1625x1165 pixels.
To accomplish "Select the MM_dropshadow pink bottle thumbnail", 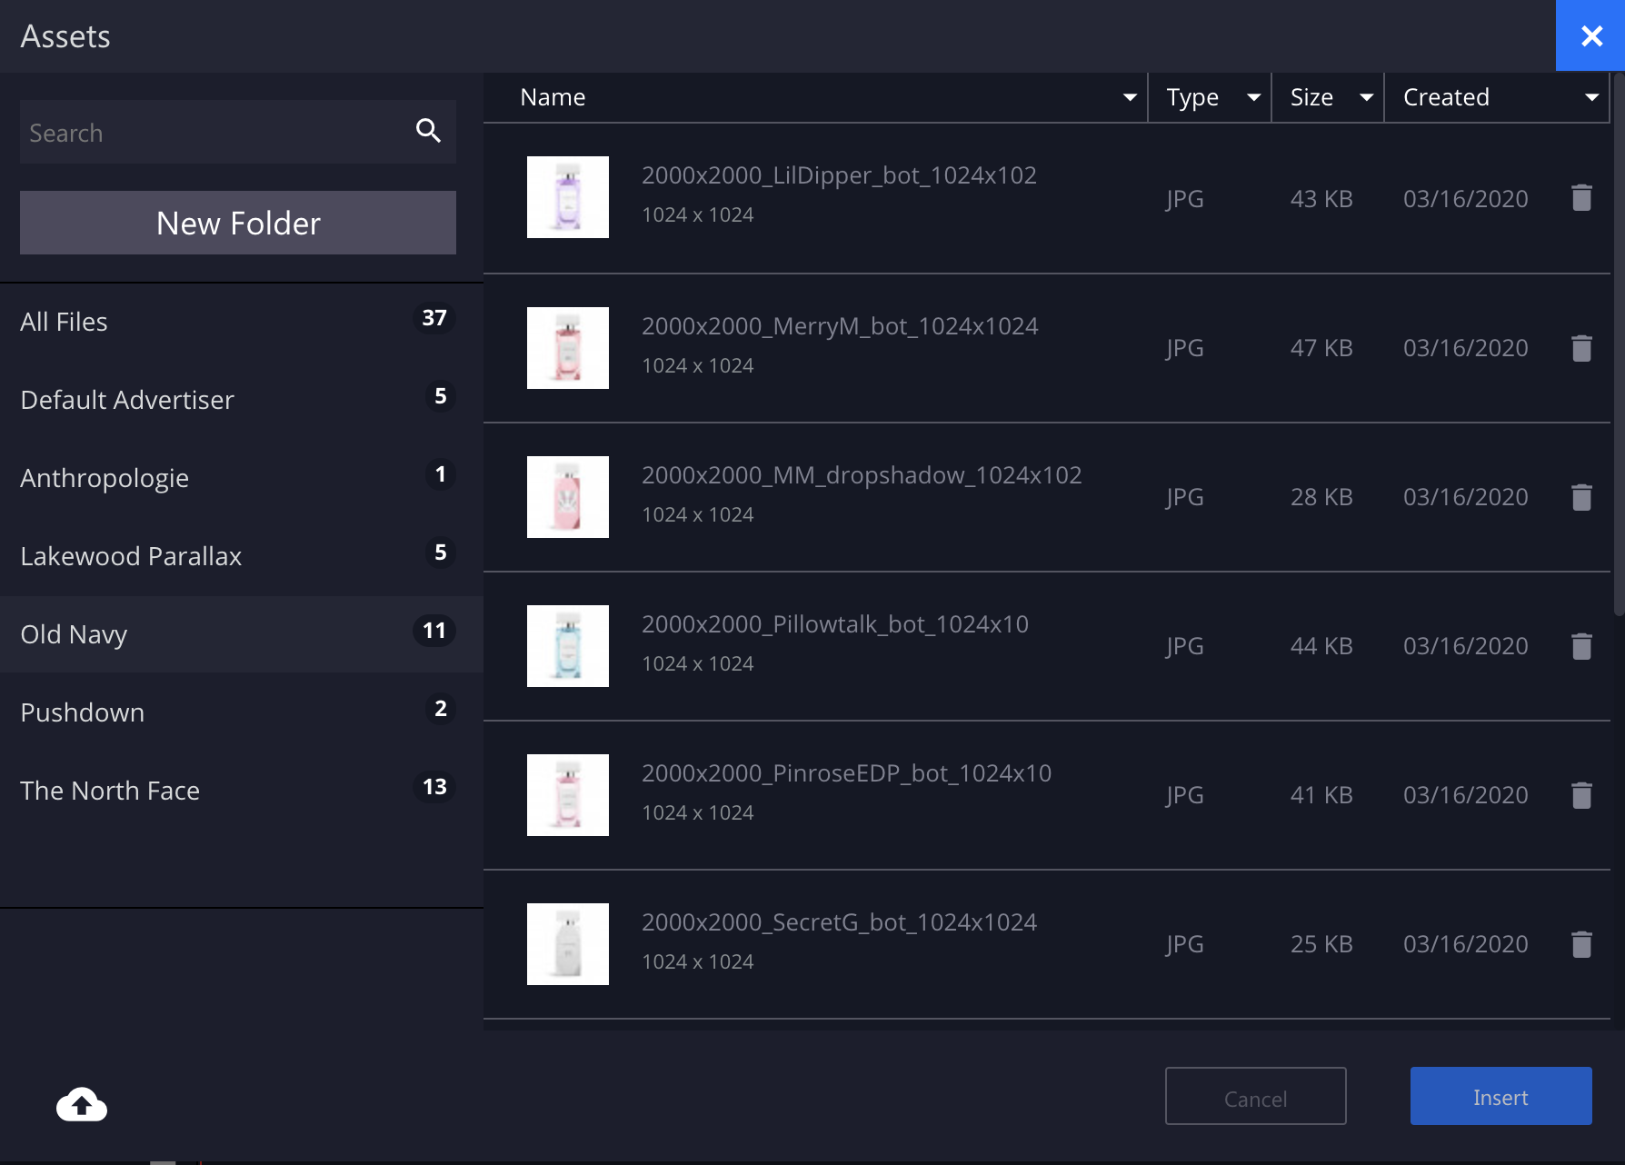I will tap(568, 497).
